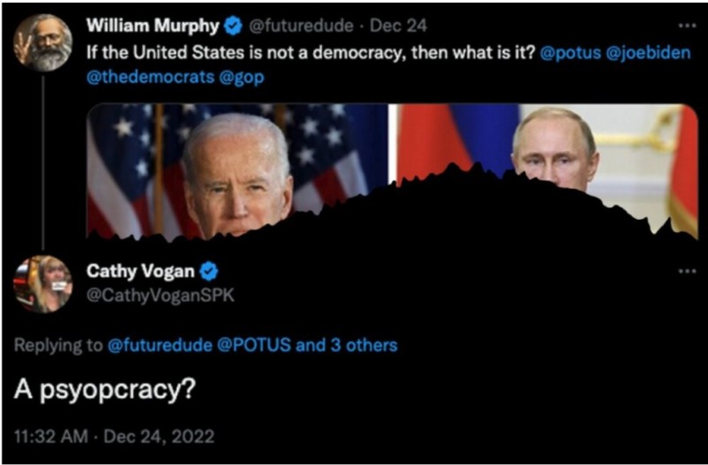Click the @potus mention in the tweet text
Image resolution: width=708 pixels, height=465 pixels.
(x=567, y=51)
